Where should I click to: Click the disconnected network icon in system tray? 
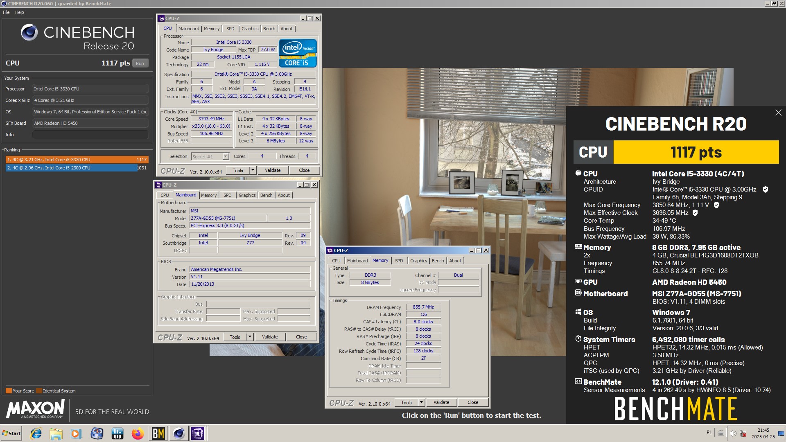click(743, 433)
